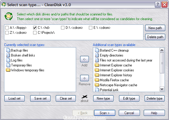Select 'Files not accessed during the last year' text
The height and width of the screenshot is (120, 169).
(126, 60)
